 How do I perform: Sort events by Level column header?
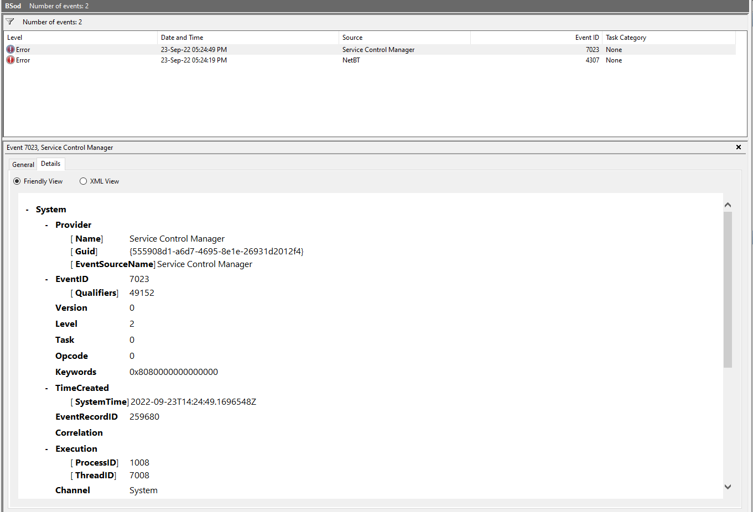coord(81,38)
